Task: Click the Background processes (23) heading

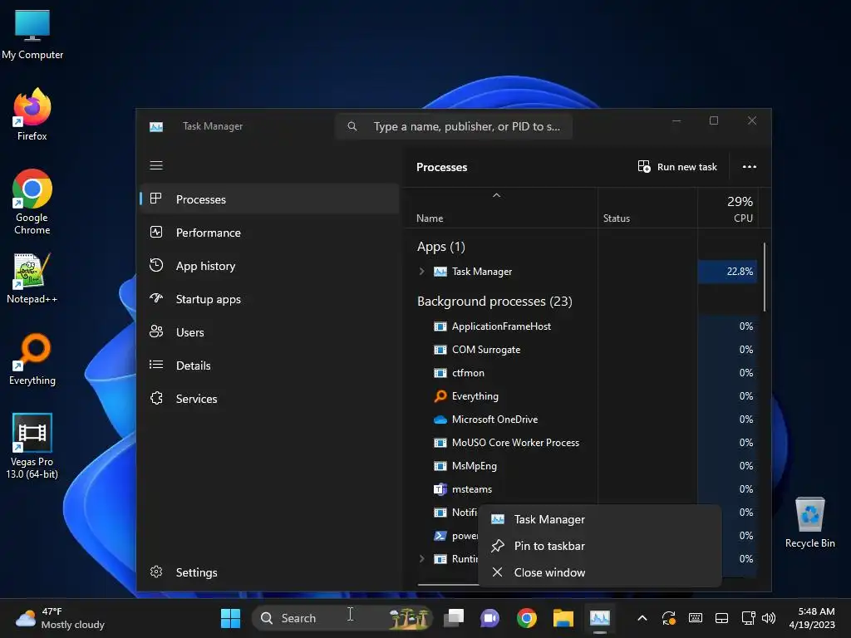Action: (494, 301)
